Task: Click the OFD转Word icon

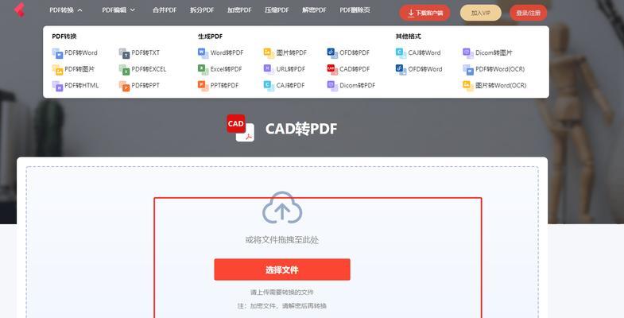Action: (x=401, y=70)
